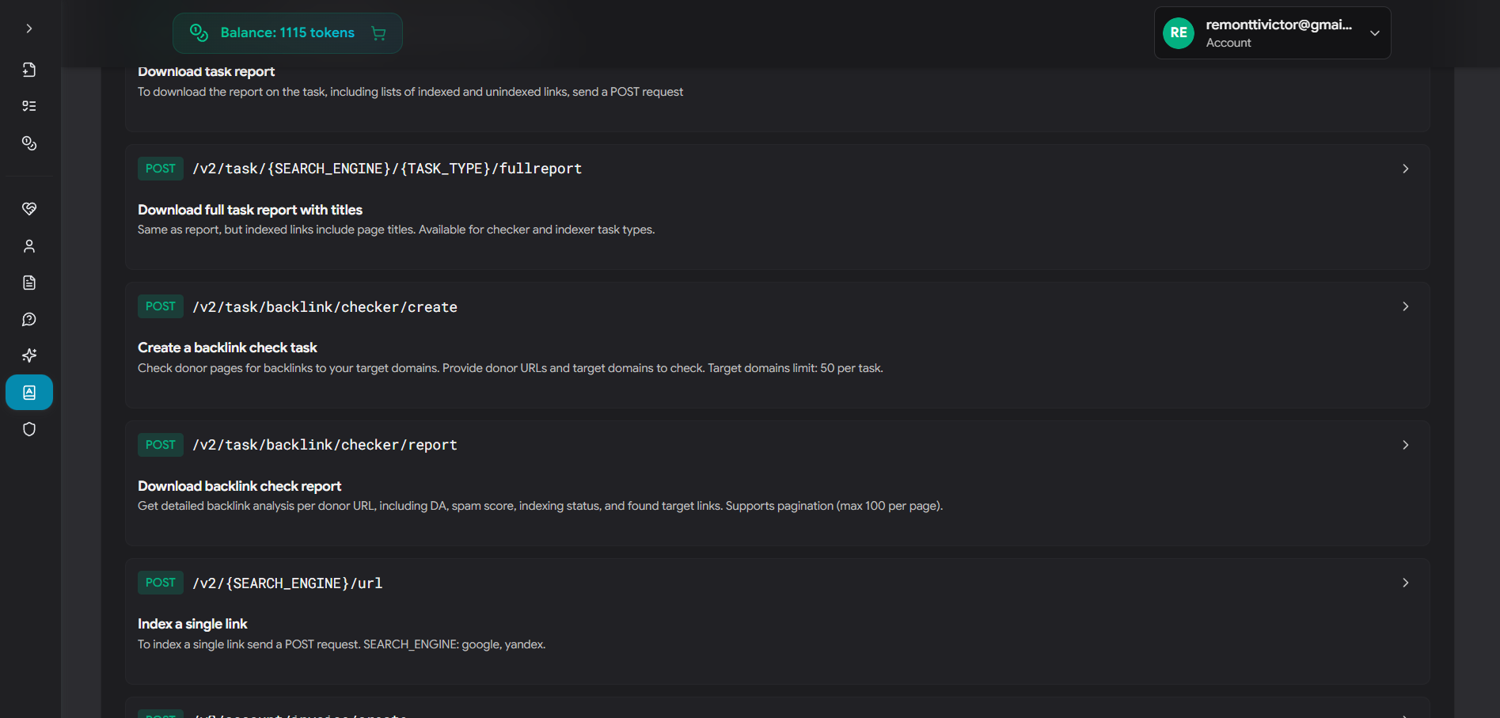Open the question chat bubble sidebar icon
1500x718 pixels.
click(29, 319)
